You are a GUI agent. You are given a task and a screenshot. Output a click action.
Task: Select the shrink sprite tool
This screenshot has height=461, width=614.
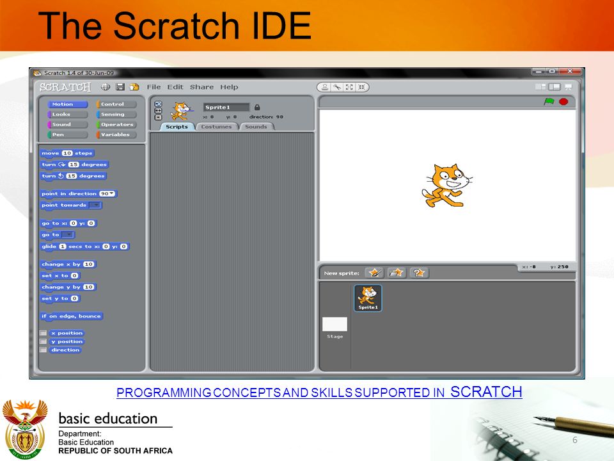coord(361,87)
